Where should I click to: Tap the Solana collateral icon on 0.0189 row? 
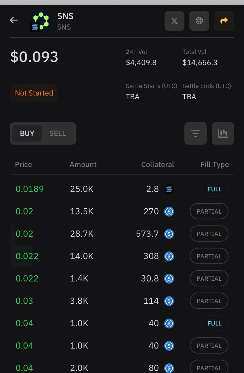[x=169, y=189]
